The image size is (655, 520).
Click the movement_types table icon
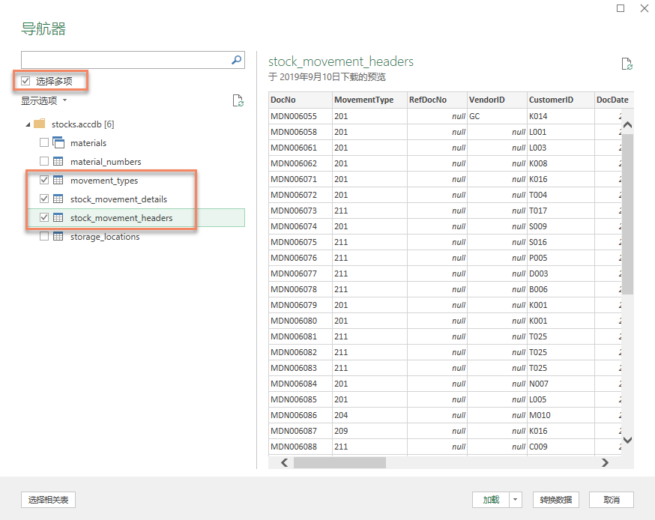click(x=58, y=180)
